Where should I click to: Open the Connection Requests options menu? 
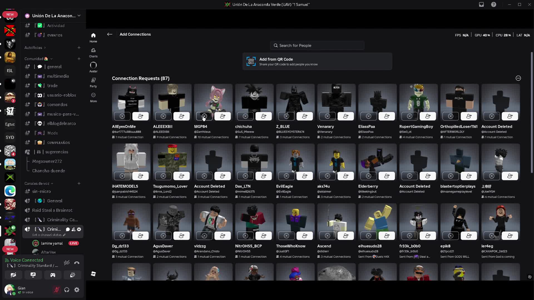click(518, 78)
